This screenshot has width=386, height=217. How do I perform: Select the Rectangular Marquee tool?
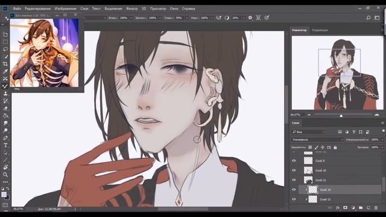pyautogui.click(x=5, y=42)
